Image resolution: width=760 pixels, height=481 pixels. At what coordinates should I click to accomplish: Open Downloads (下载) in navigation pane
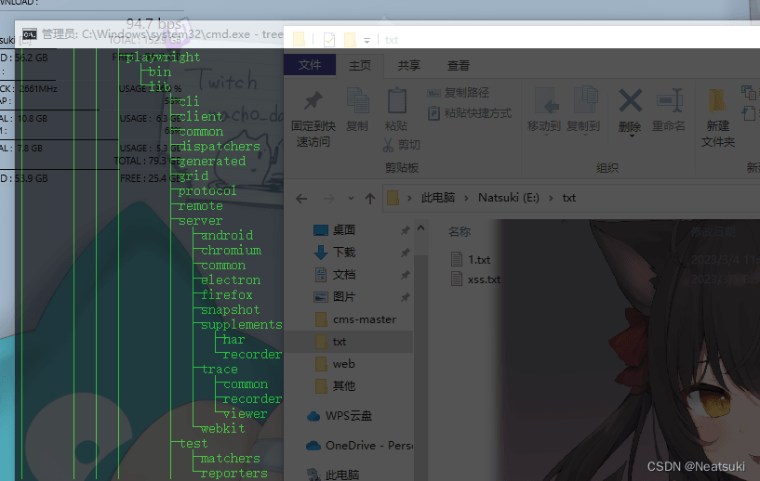pos(343,253)
